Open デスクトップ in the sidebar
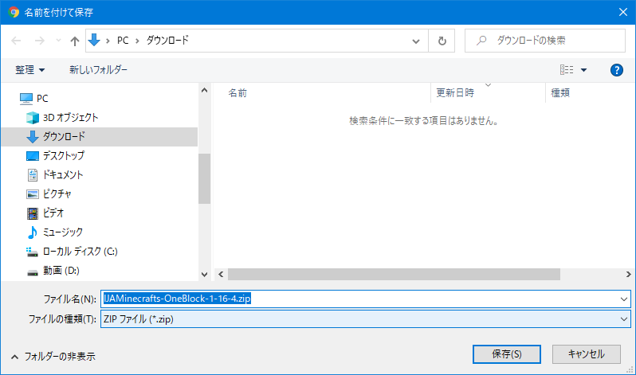 (x=64, y=156)
